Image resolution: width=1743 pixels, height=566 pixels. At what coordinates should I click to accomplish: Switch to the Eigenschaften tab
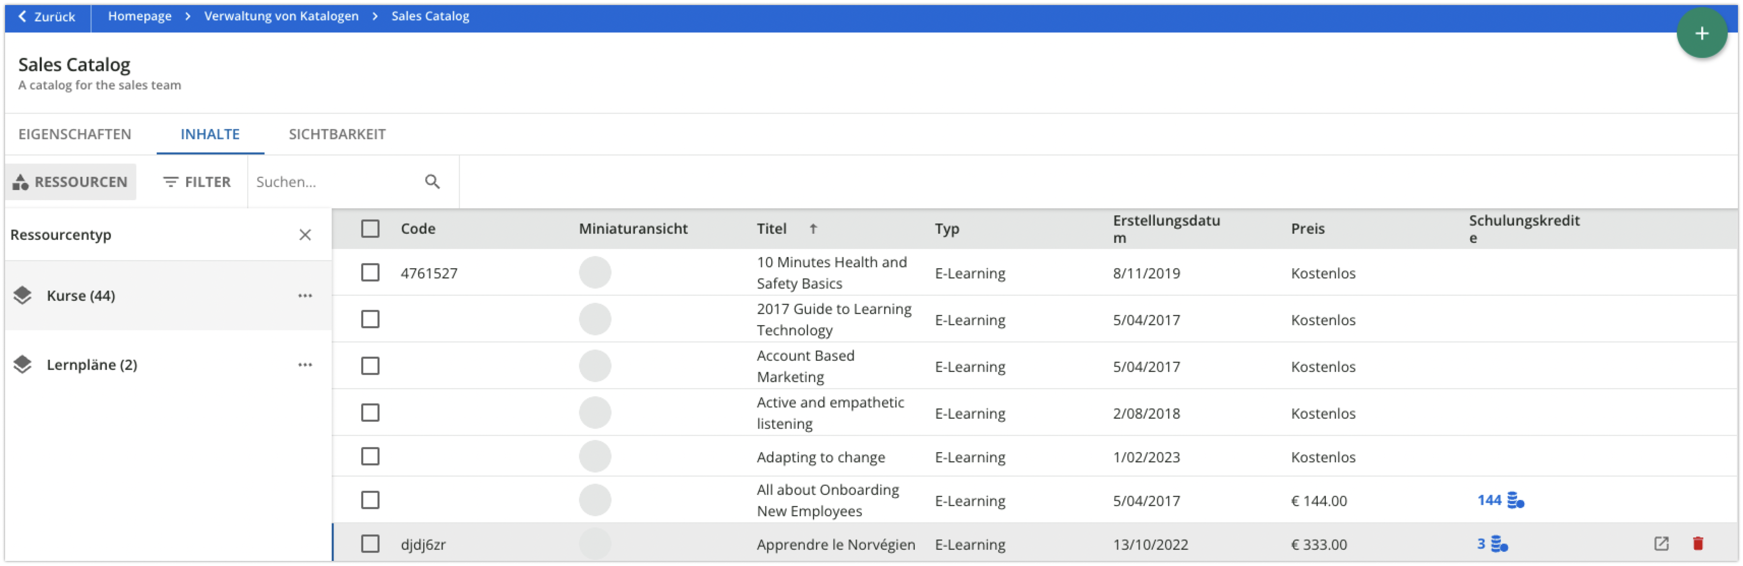pyautogui.click(x=74, y=134)
